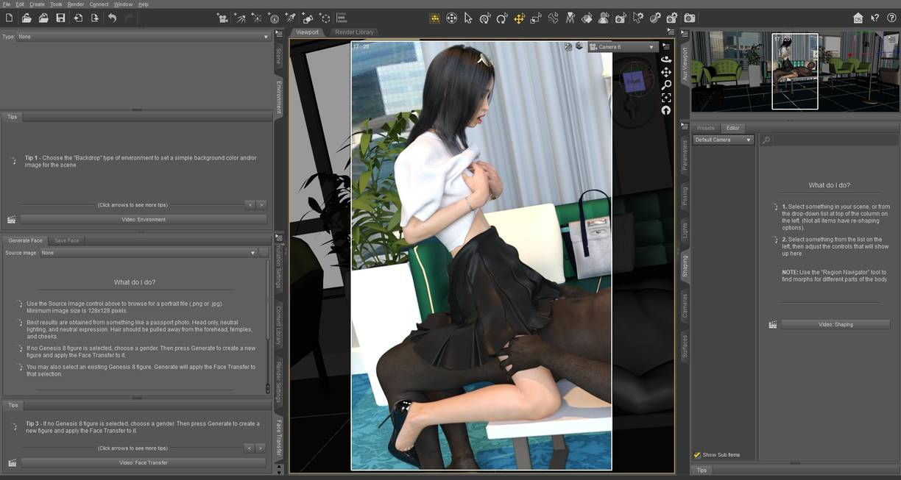
Task: Click the Render camera icon in the toolbar
Action: coord(689,18)
